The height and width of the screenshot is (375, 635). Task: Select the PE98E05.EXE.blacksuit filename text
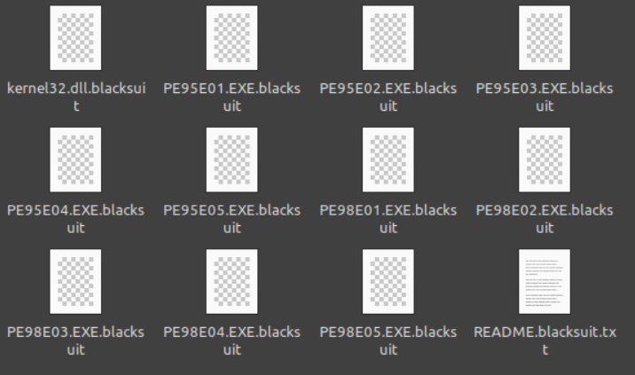click(388, 340)
